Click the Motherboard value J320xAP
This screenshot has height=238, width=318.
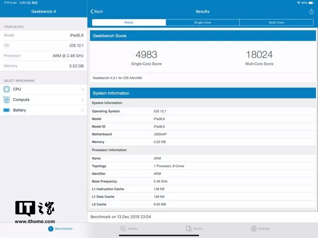coord(160,134)
